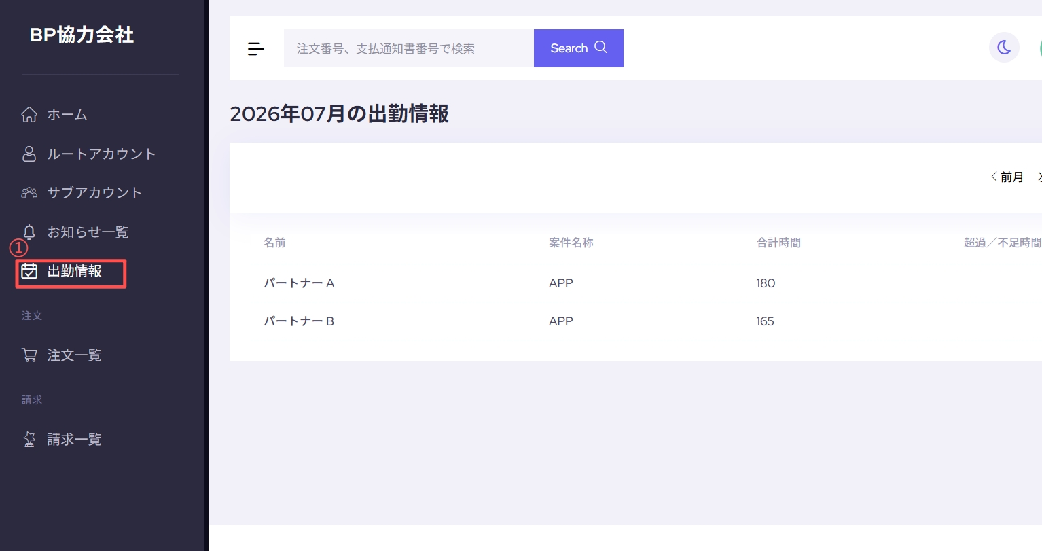Open ルートアカウント menu item
The height and width of the screenshot is (551, 1042).
point(101,154)
